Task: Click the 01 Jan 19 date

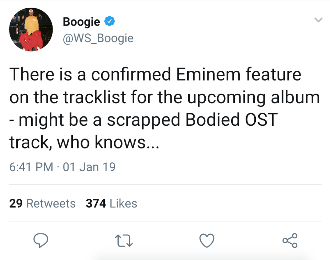Action: 89,167
